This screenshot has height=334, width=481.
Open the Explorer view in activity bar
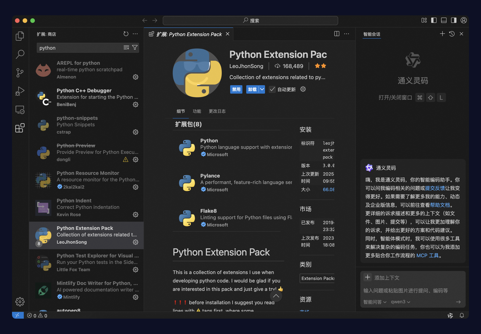click(20, 36)
